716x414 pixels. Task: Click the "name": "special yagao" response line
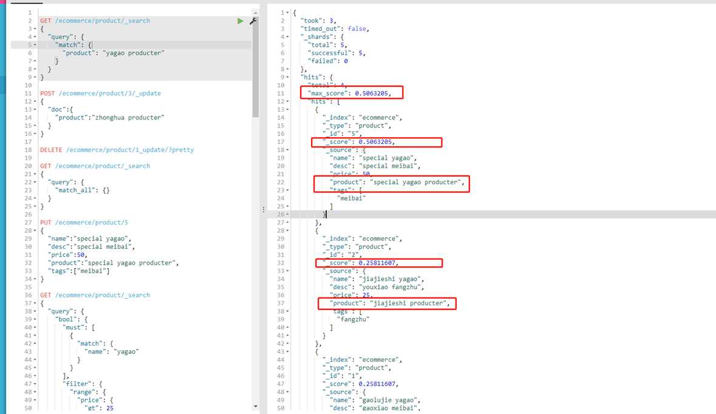[373, 158]
